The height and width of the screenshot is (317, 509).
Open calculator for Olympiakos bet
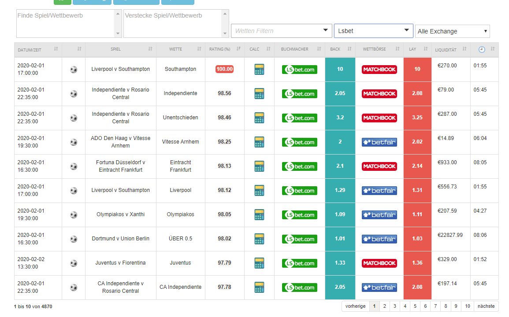(x=259, y=215)
